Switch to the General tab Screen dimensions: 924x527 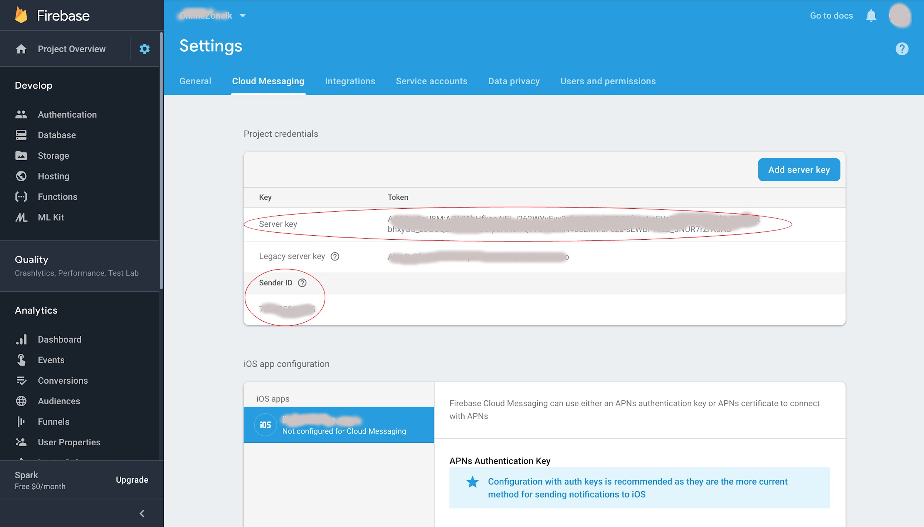195,81
